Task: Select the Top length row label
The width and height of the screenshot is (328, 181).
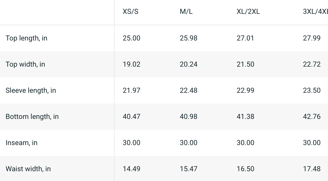Action: [26, 38]
